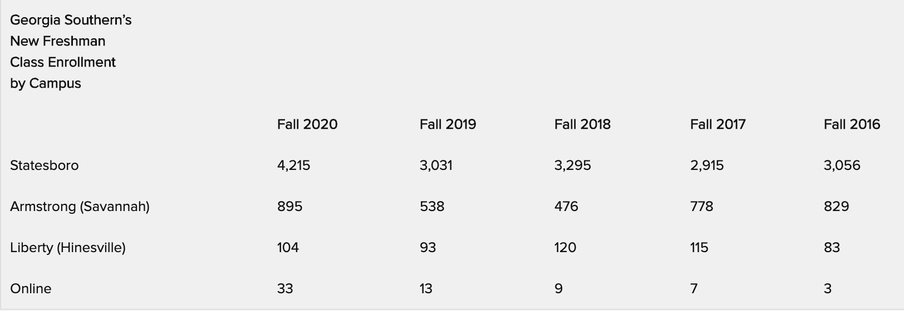Select Liberty Fall 2018 value 120
Screen dimensions: 904x311
tap(565, 248)
